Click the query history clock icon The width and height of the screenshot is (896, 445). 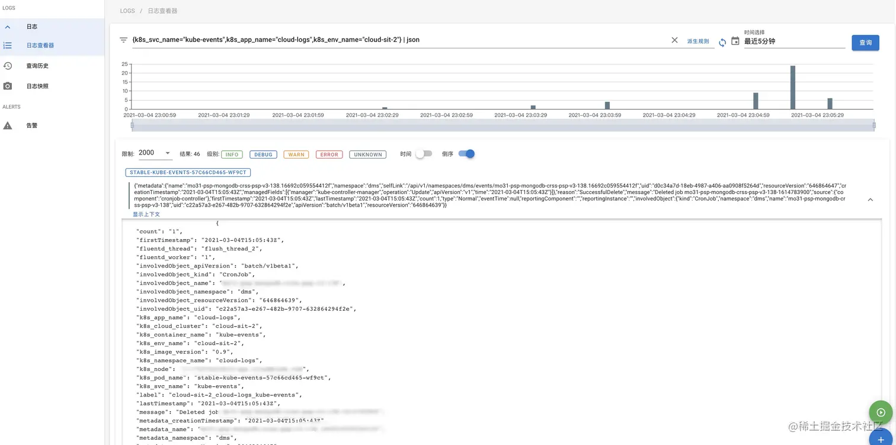coord(8,66)
